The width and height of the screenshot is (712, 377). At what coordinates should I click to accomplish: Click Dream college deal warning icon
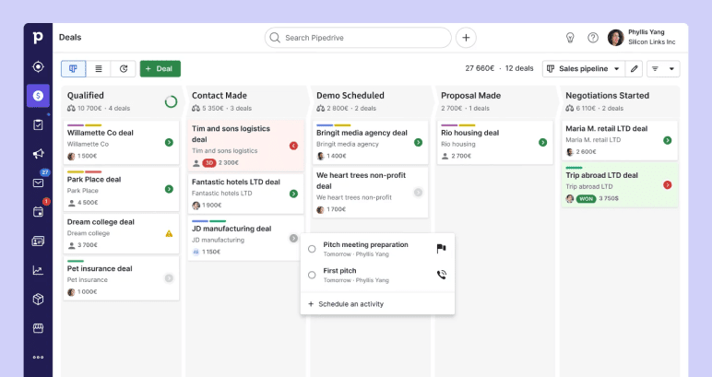tap(169, 233)
